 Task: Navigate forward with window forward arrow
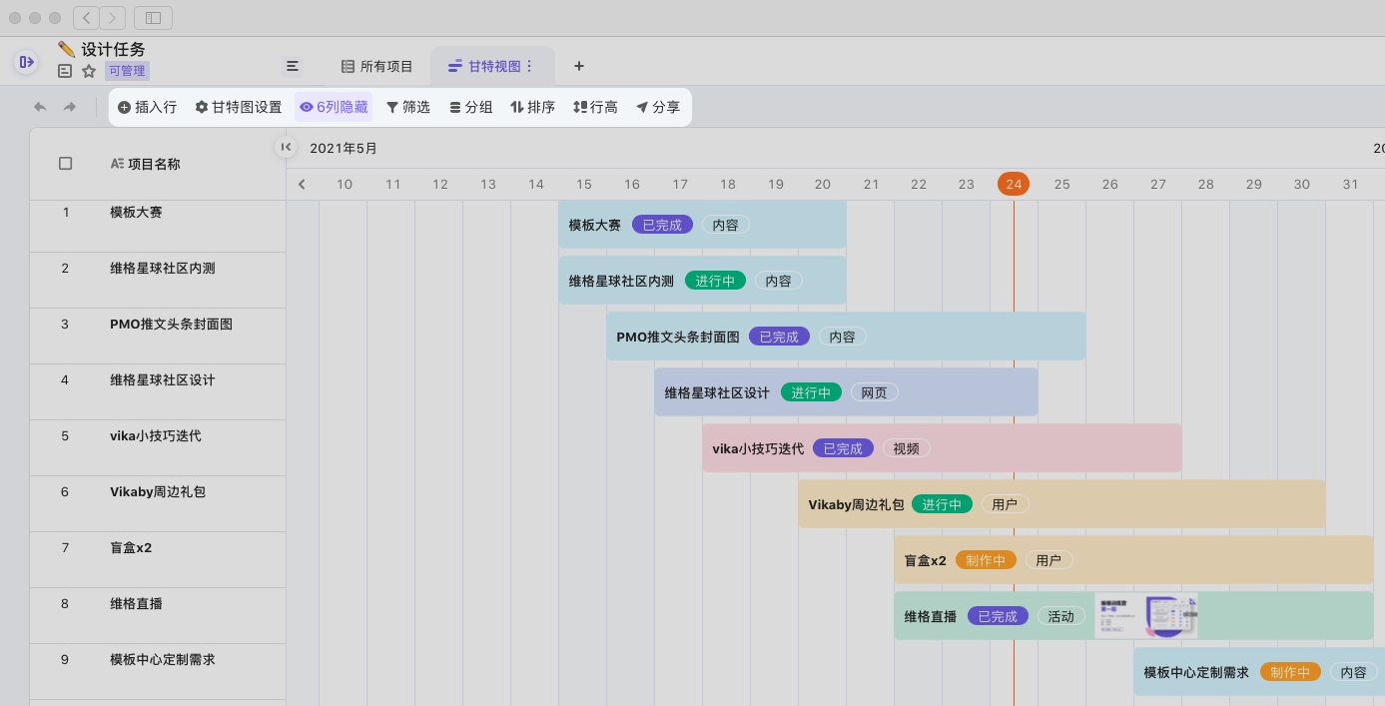[113, 18]
